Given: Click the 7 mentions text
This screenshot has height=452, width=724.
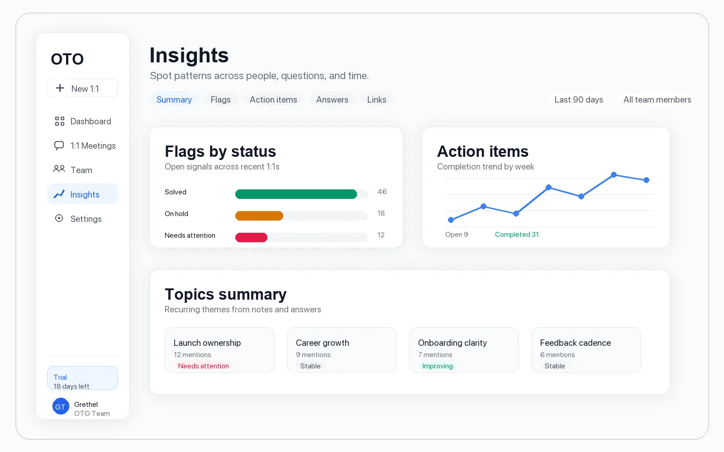Looking at the screenshot, I should 435,355.
